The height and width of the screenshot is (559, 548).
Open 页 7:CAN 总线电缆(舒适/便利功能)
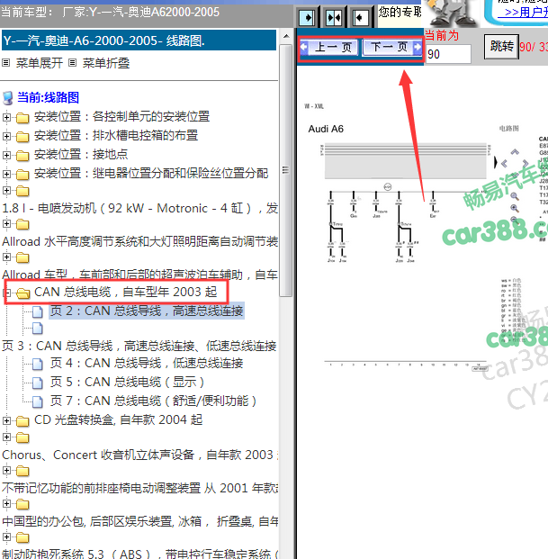click(x=153, y=401)
